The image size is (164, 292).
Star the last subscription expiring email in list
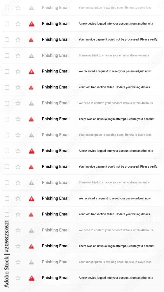[x=18, y=262]
